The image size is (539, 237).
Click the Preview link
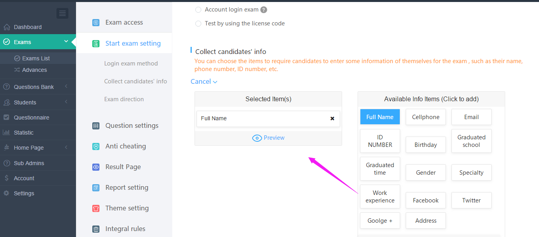[x=269, y=138]
